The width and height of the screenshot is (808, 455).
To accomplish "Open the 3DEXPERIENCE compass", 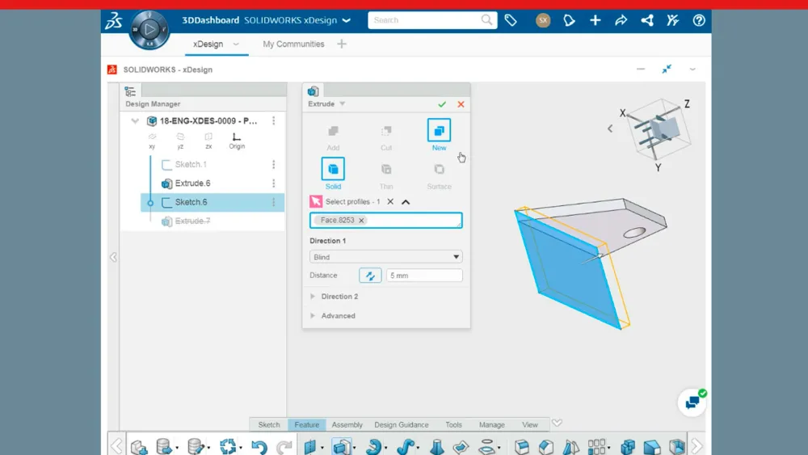I will (x=149, y=30).
